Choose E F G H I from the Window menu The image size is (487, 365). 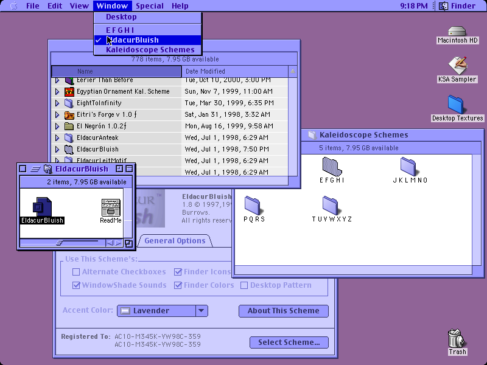coord(147,30)
